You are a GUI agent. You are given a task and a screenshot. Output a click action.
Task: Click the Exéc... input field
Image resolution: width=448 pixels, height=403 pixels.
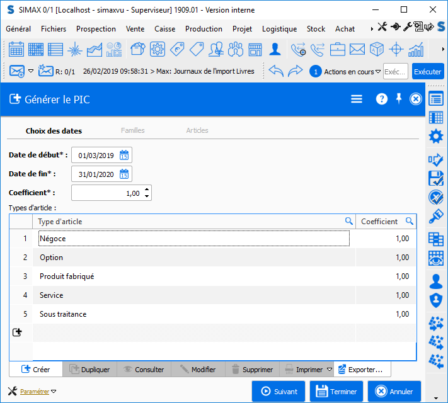395,72
